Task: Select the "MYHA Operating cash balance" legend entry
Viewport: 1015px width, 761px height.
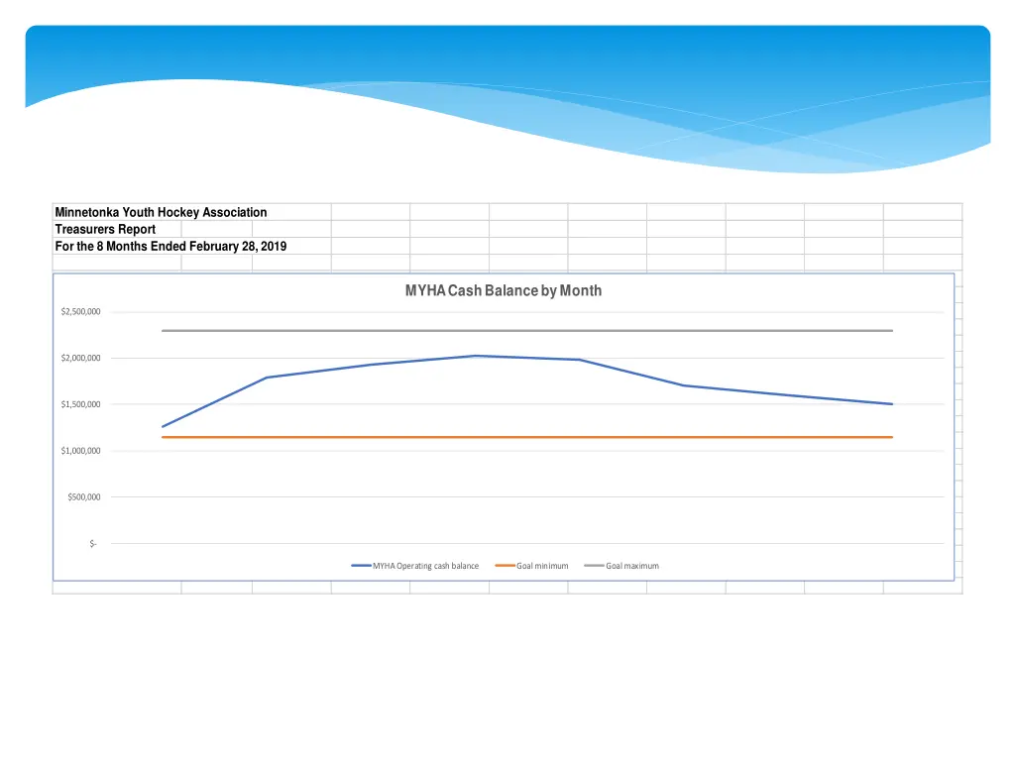Action: pos(415,566)
